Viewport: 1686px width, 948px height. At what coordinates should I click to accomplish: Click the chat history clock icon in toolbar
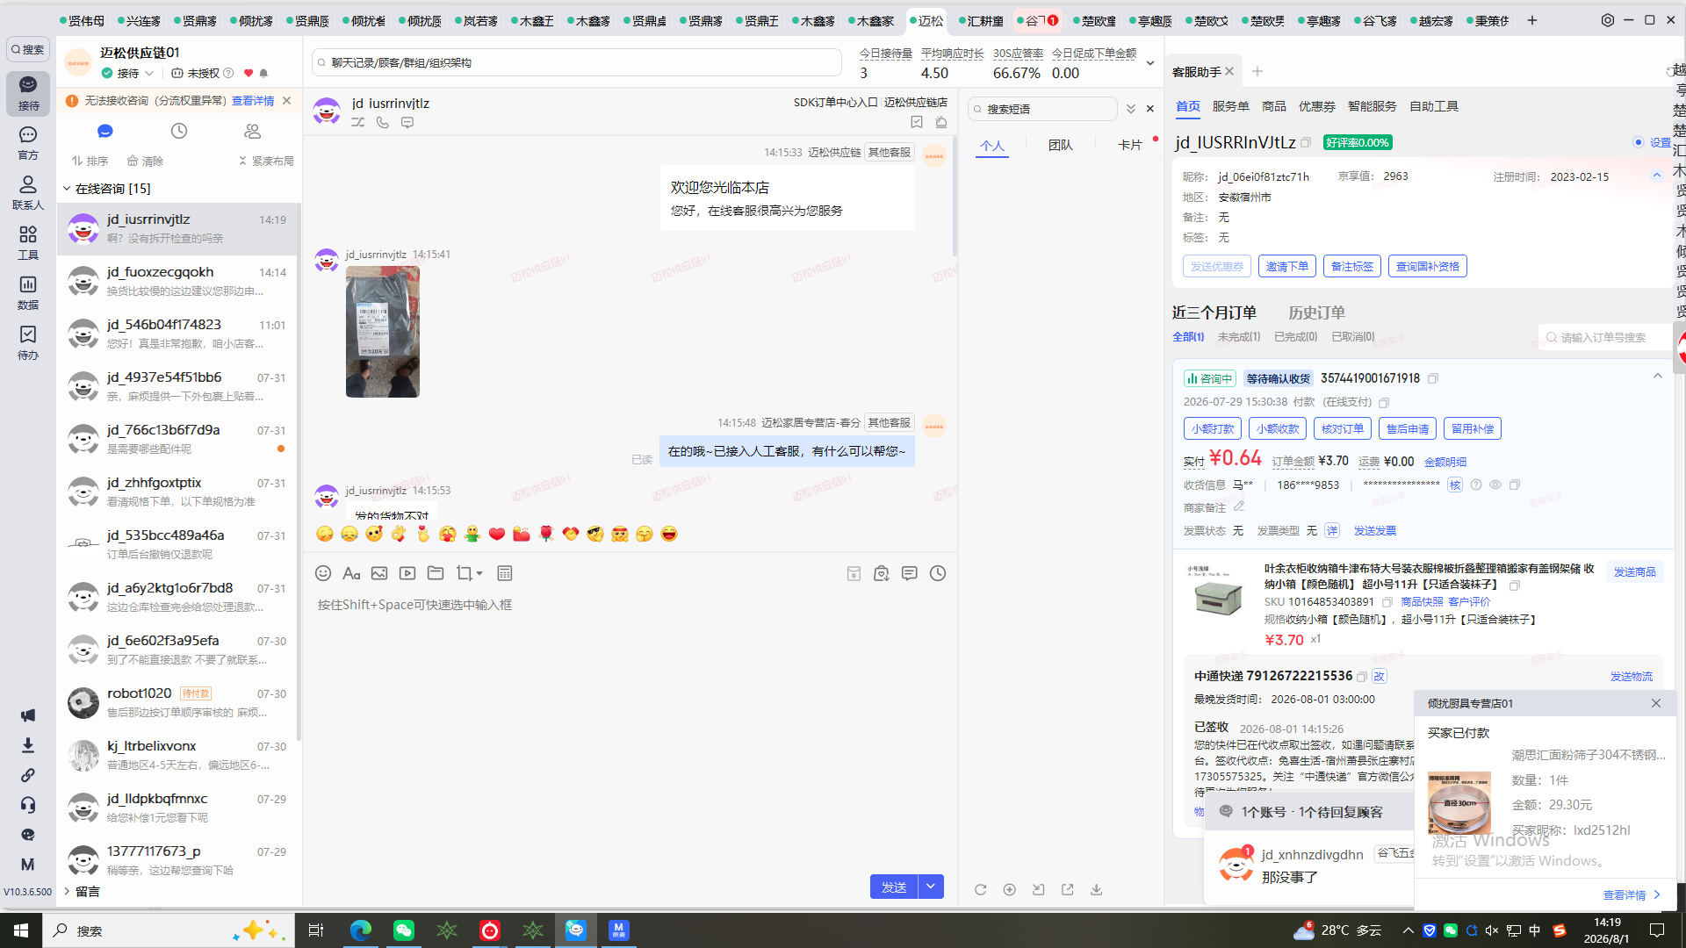[x=938, y=573]
